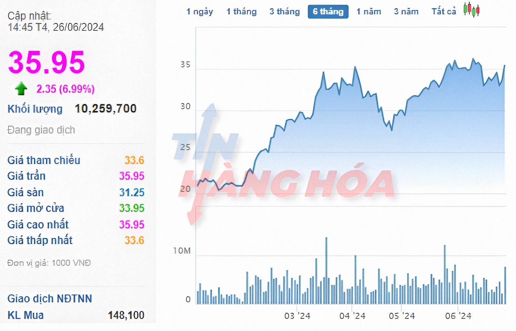Select the active 6 tháng tab

tap(328, 12)
